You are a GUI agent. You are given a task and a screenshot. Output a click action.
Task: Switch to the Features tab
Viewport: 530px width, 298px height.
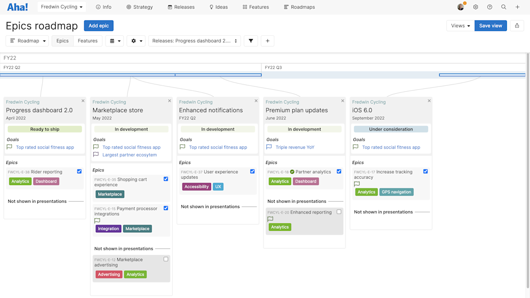(88, 41)
